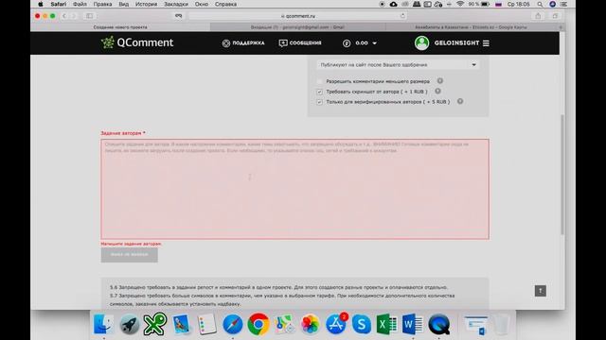The image size is (606, 340).
Task: Enable the smaller comments checkbox
Action: point(319,81)
